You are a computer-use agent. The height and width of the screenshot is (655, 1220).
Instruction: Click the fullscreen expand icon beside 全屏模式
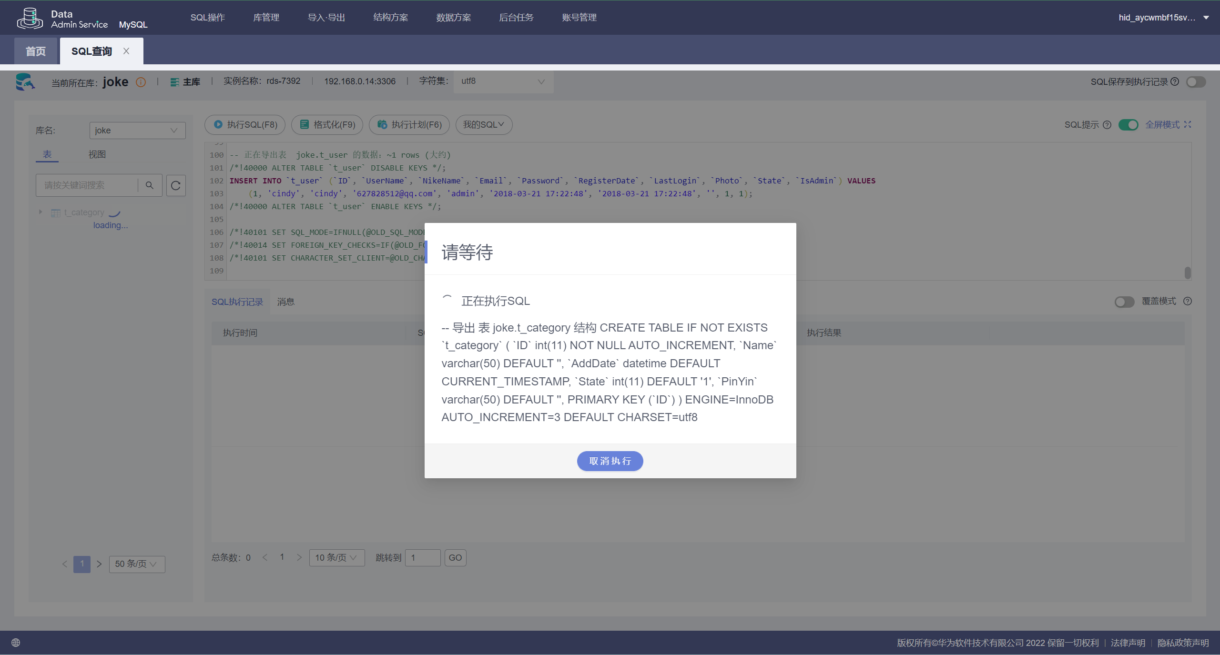click(1187, 124)
